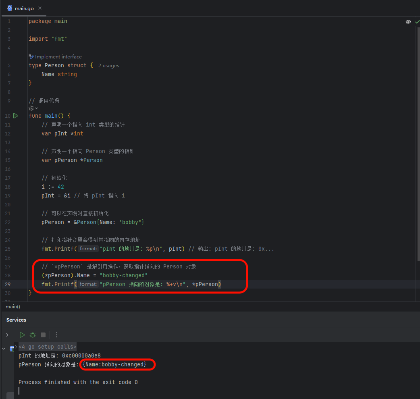Click the 2 usages hint on Person
The width and height of the screenshot is (420, 399).
point(108,66)
